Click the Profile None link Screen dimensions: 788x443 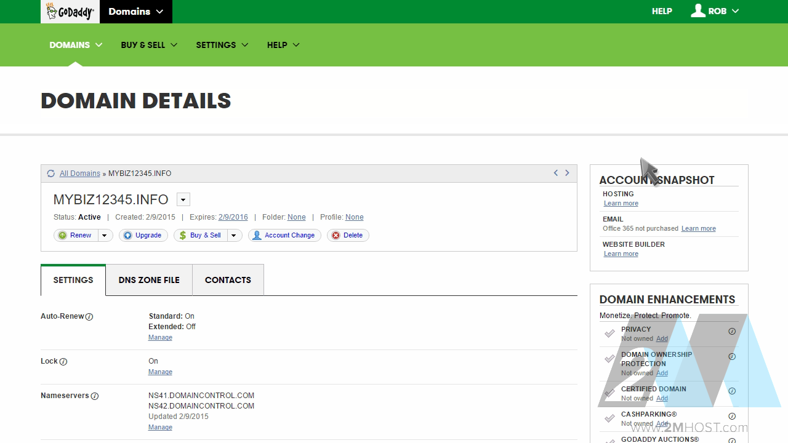pos(355,217)
